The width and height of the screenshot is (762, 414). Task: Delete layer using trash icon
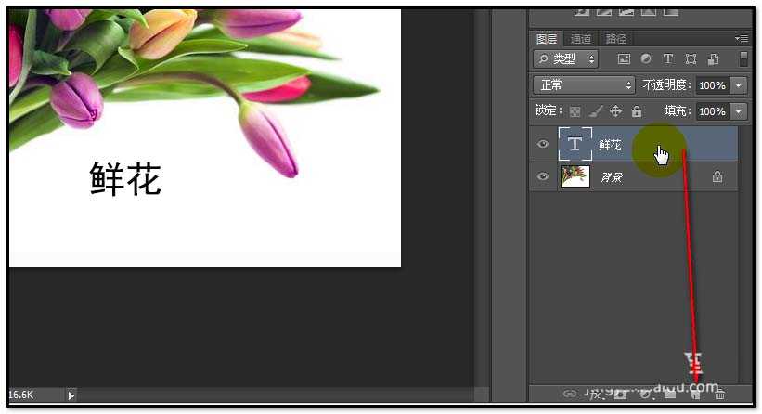click(719, 395)
